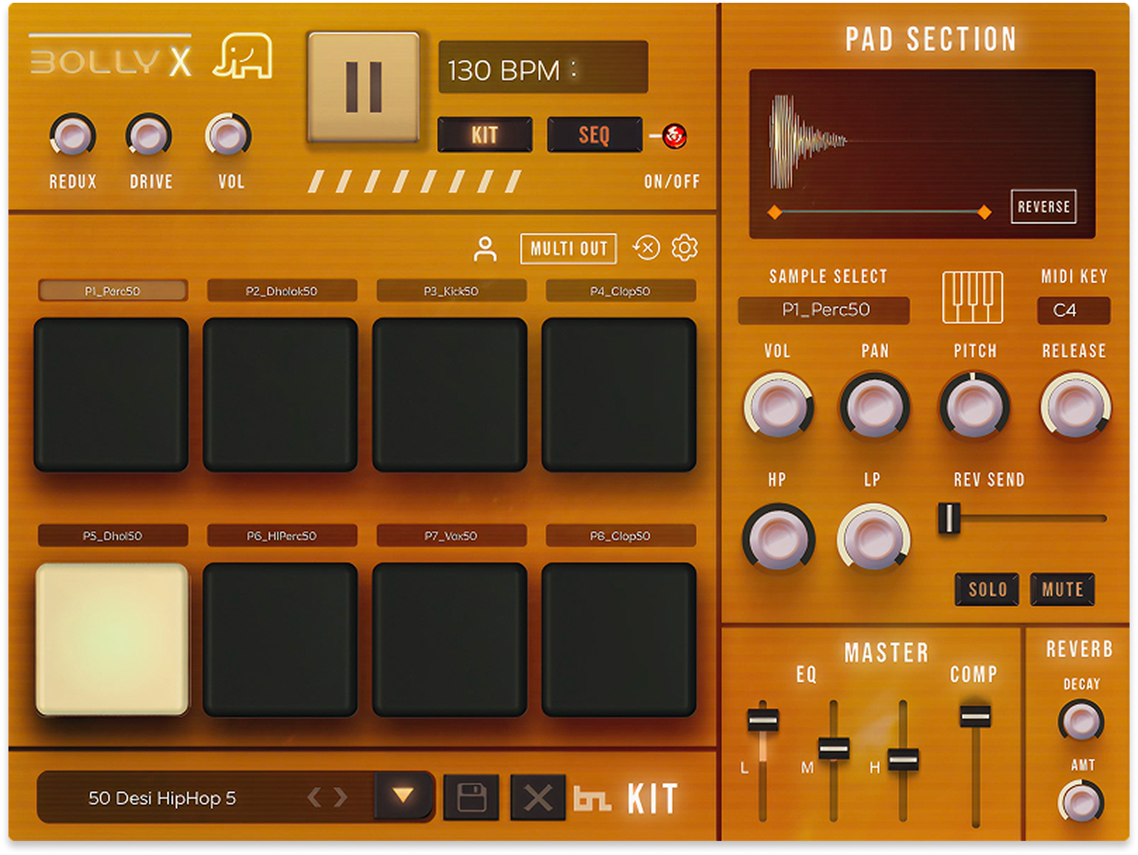Image resolution: width=1138 pixels, height=855 pixels.
Task: Switch to the SEQ tab
Action: [x=594, y=135]
